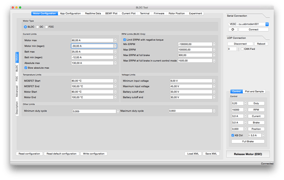
Task: Click the Release Motor (ESC) button
Action: click(x=248, y=154)
